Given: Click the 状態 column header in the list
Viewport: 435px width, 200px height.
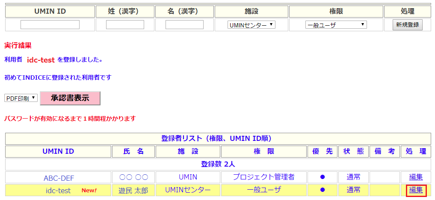Looking at the screenshot, I should [353, 152].
